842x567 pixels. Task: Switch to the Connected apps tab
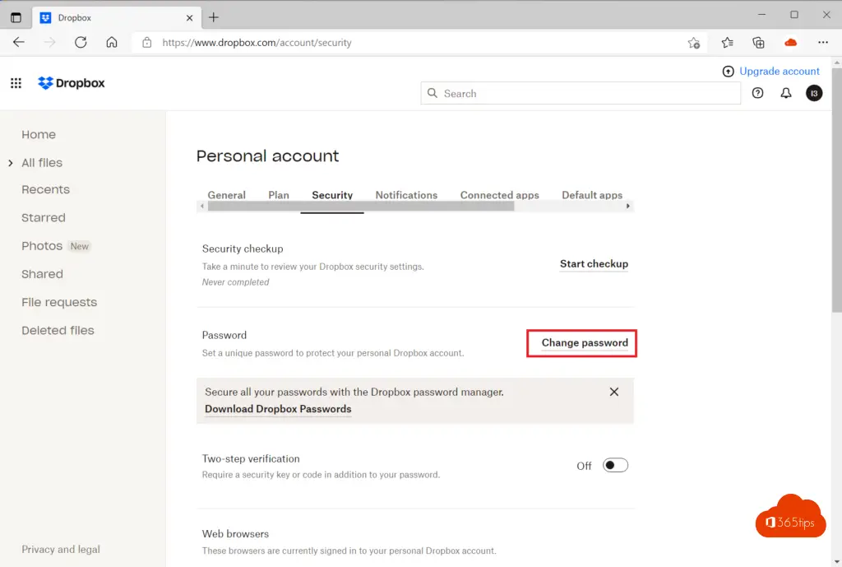pyautogui.click(x=499, y=195)
